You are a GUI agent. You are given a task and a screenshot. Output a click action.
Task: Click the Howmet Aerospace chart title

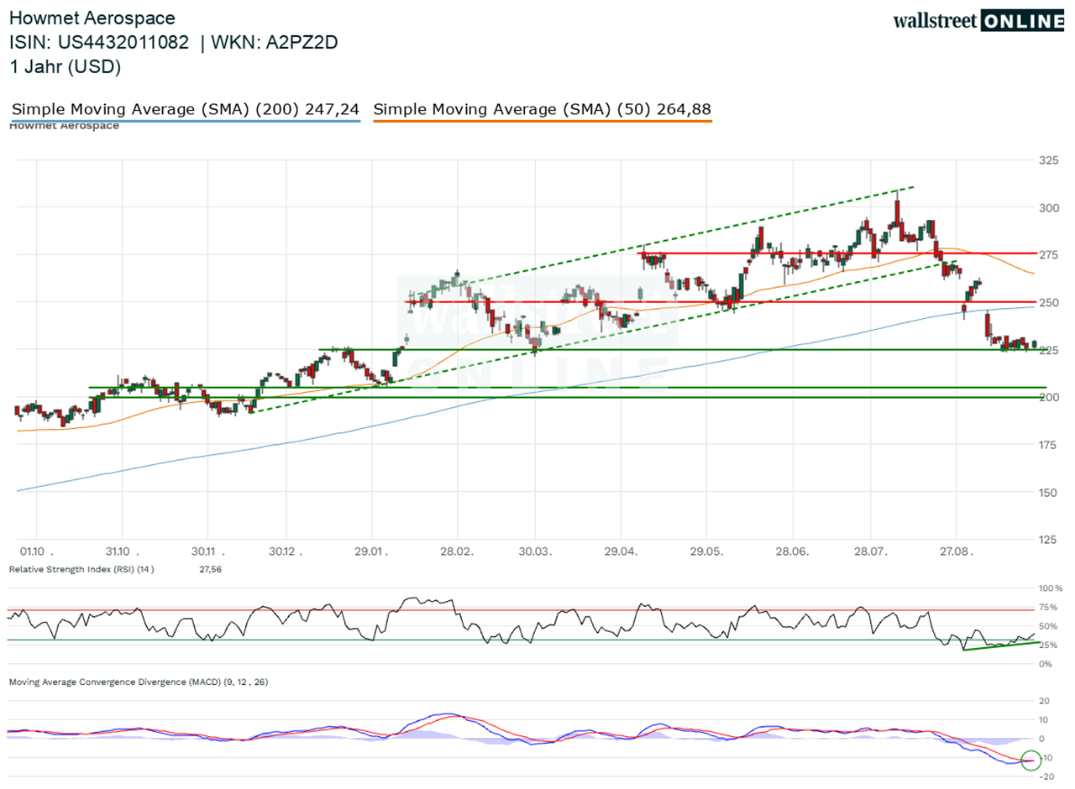[92, 18]
